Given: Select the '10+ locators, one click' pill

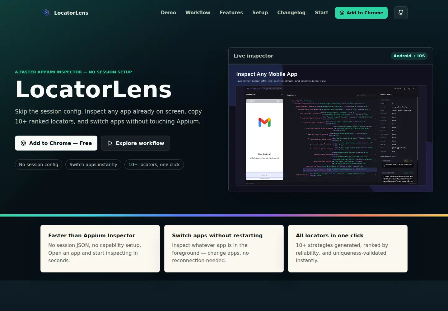Looking at the screenshot, I should pos(154,165).
